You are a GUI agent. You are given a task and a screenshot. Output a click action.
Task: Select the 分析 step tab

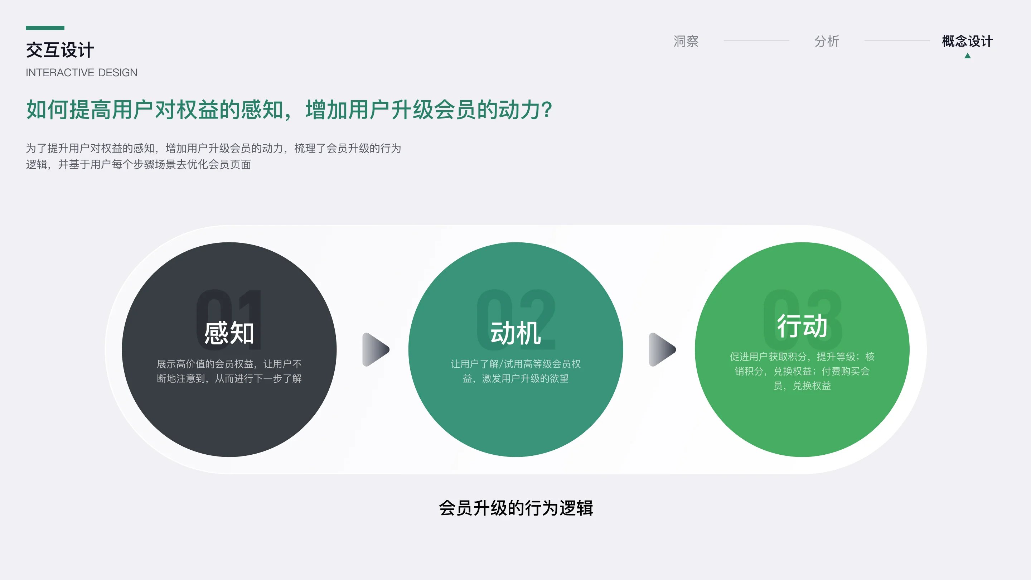pyautogui.click(x=827, y=41)
